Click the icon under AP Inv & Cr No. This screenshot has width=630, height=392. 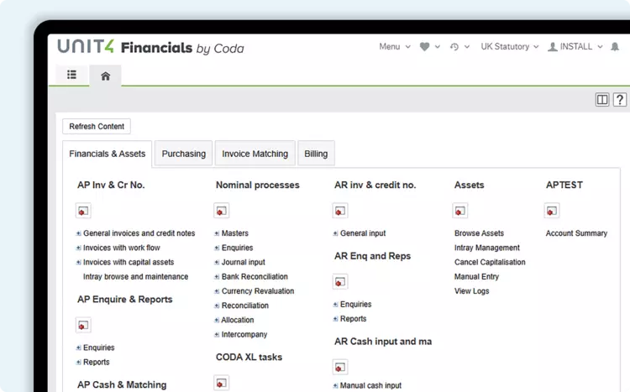point(83,211)
